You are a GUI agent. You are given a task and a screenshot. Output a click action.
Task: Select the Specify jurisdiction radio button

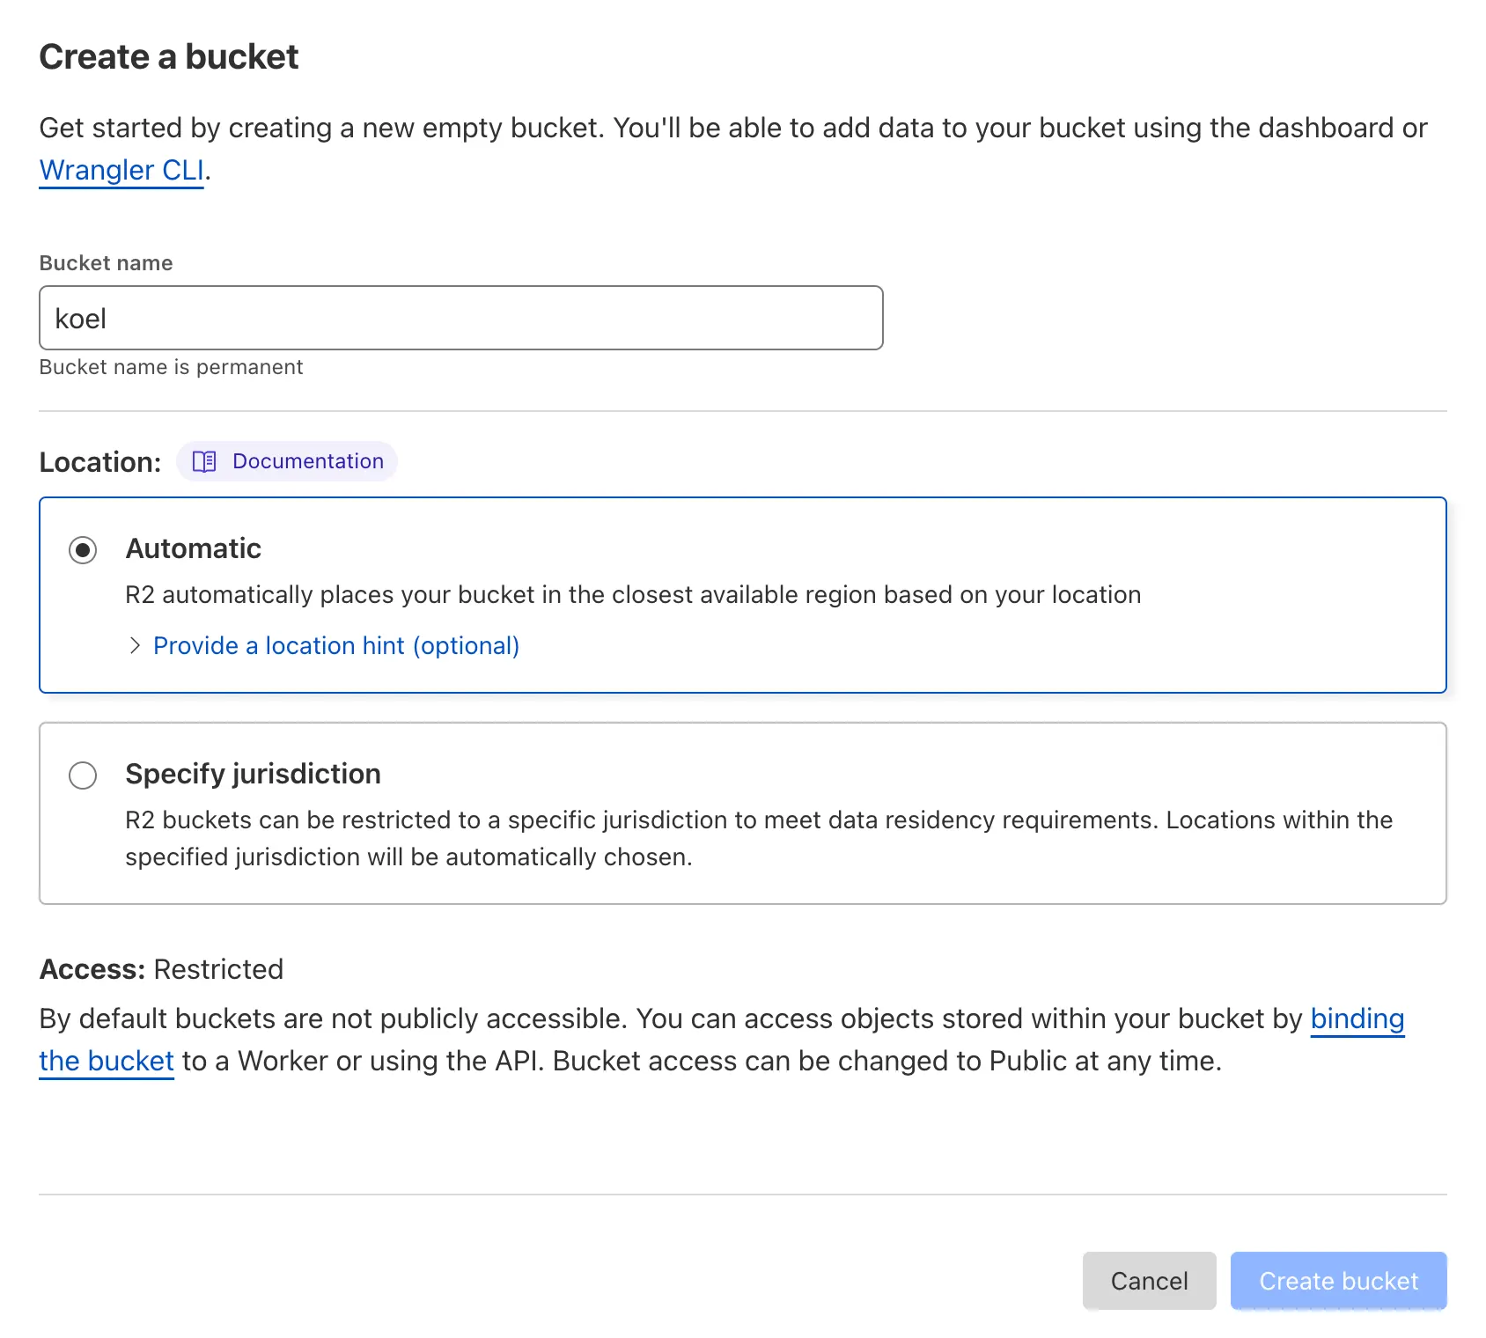(x=83, y=776)
